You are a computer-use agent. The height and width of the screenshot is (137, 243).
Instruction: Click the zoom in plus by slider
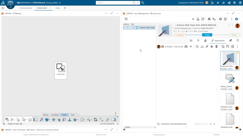210,124
